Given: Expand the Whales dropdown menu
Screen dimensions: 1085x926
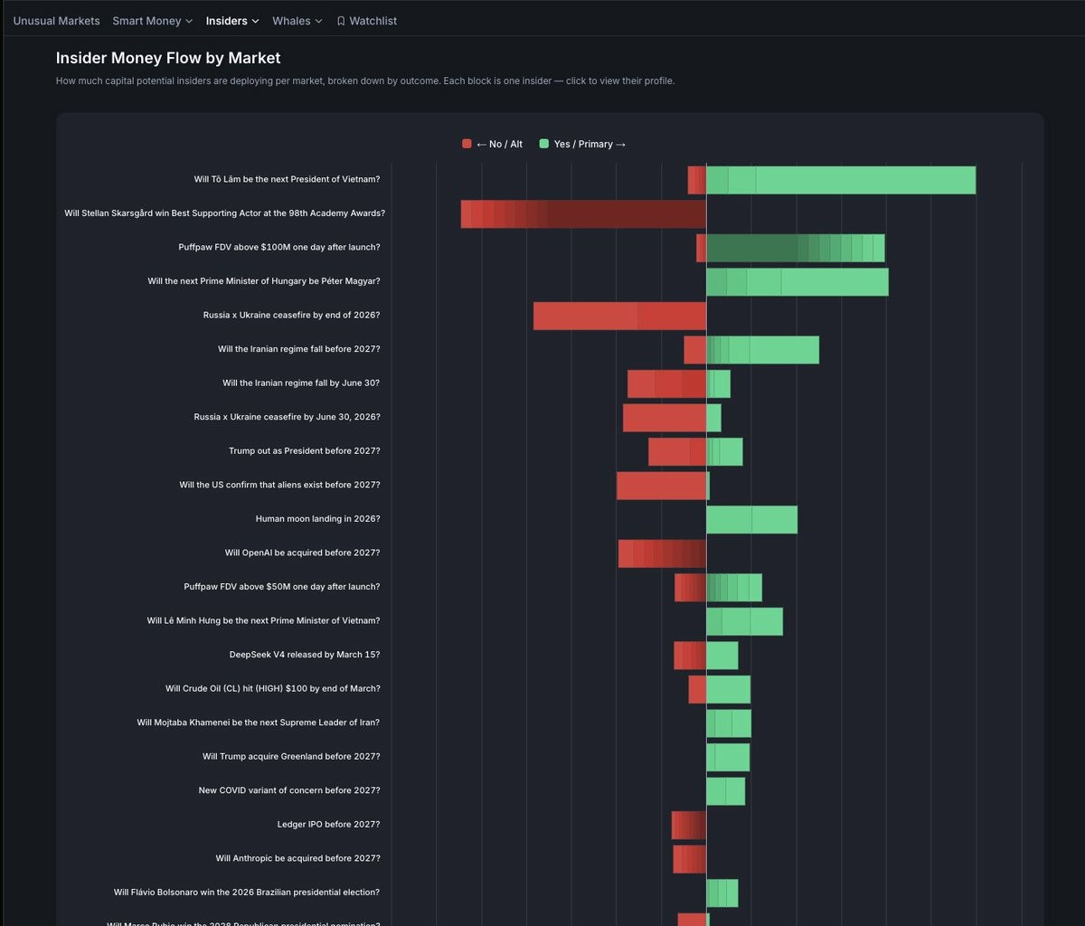Looking at the screenshot, I should point(297,21).
